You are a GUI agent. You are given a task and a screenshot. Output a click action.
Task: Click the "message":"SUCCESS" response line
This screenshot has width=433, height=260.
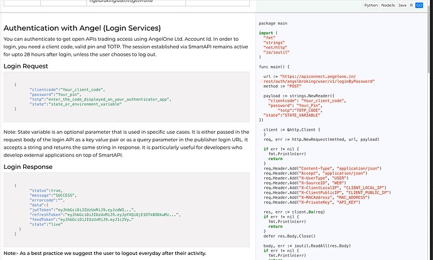point(53,195)
